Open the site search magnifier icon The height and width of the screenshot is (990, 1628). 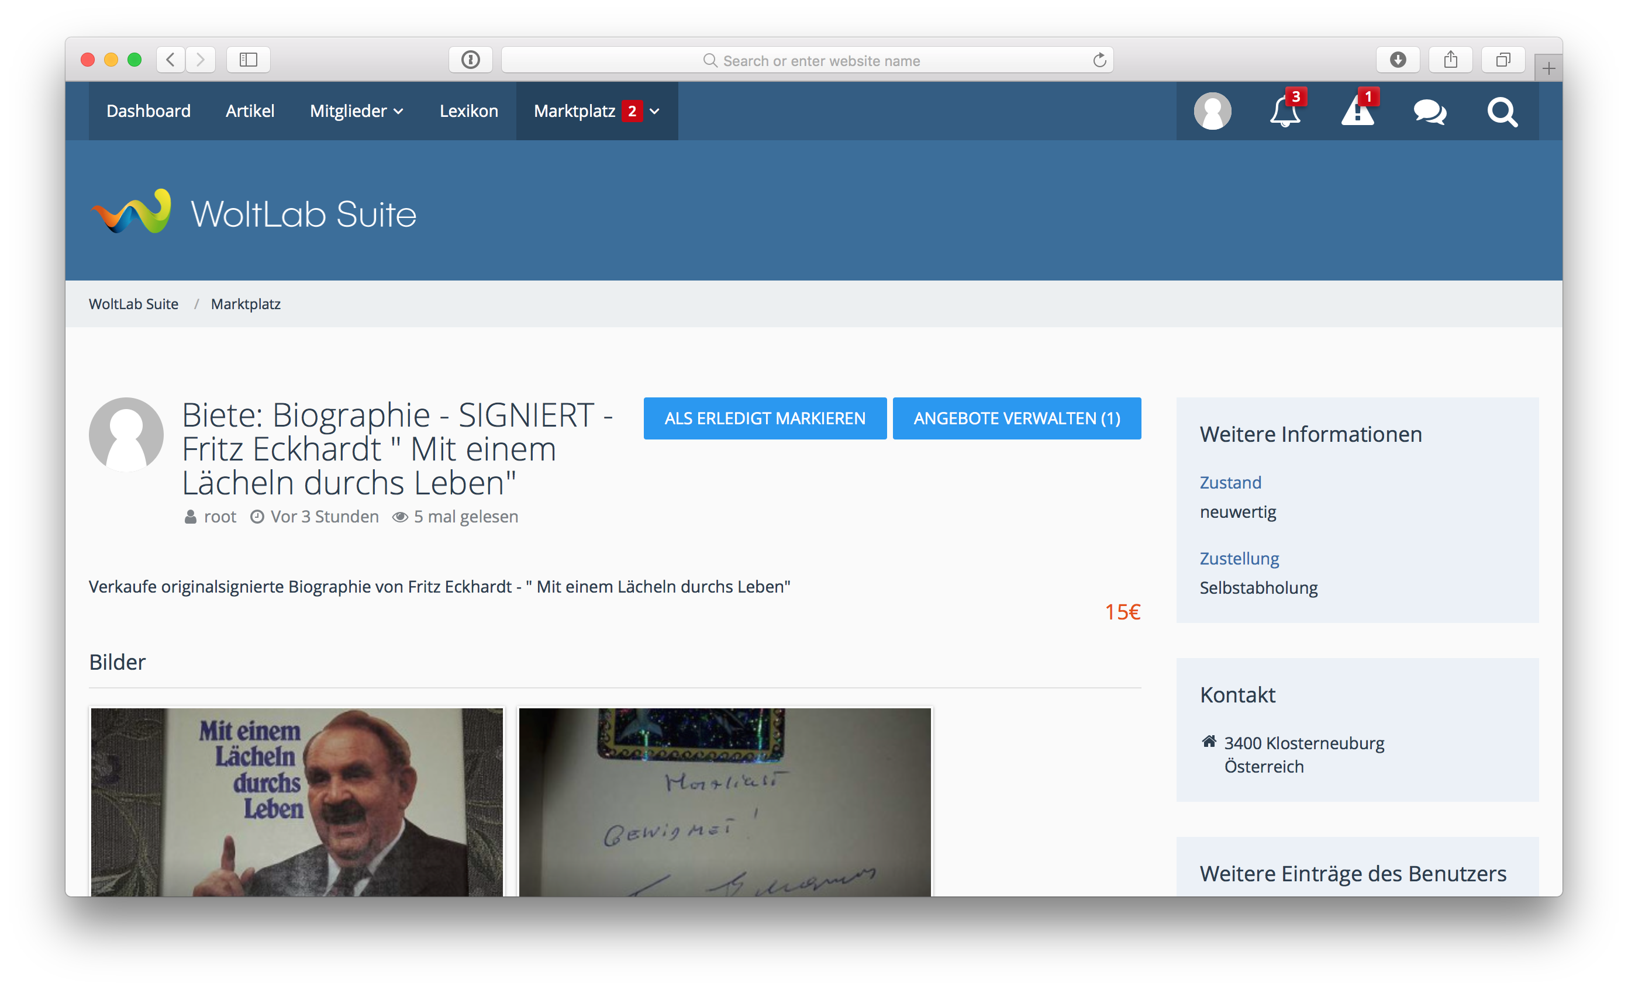pyautogui.click(x=1502, y=112)
